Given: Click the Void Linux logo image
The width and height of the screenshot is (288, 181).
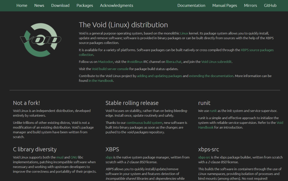Looking at the screenshot, I should [x=40, y=40].
